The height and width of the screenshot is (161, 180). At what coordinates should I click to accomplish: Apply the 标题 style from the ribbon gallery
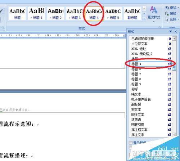[17, 13]
